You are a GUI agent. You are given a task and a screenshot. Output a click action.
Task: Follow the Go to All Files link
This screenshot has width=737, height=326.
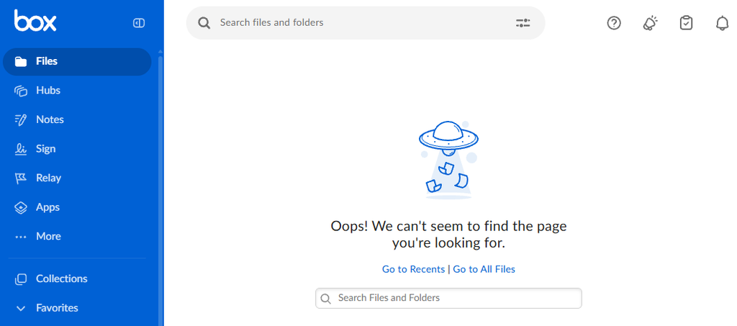coord(484,269)
